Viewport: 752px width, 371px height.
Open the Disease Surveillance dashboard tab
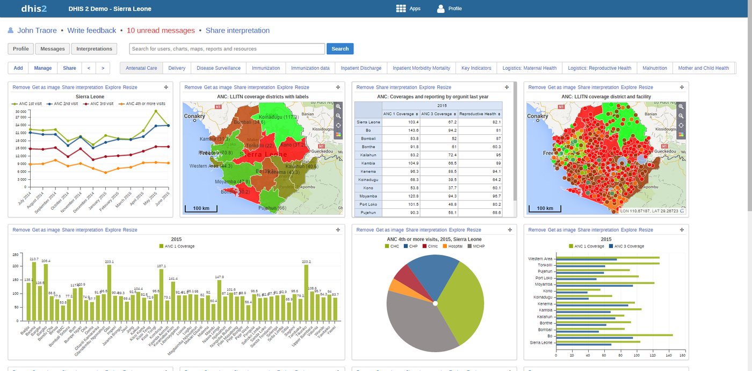pos(219,68)
